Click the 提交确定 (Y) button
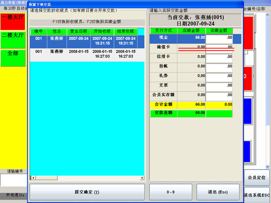The width and height of the screenshot is (271, 203). [87, 192]
